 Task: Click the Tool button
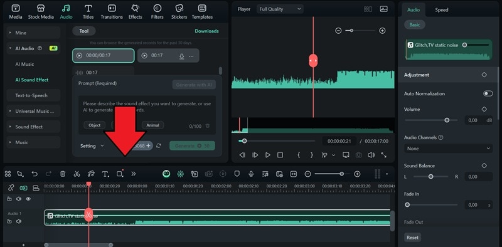(84, 31)
